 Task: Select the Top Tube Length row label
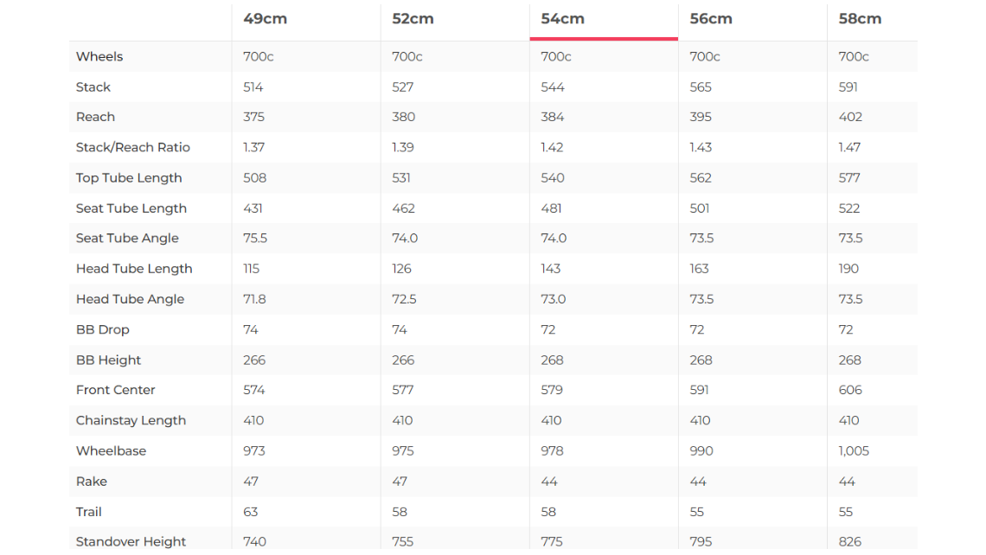[x=129, y=178]
